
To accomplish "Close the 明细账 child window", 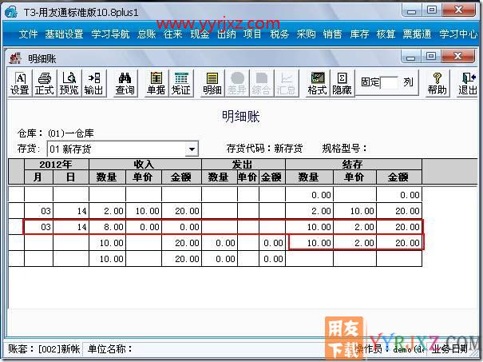I will point(458,57).
